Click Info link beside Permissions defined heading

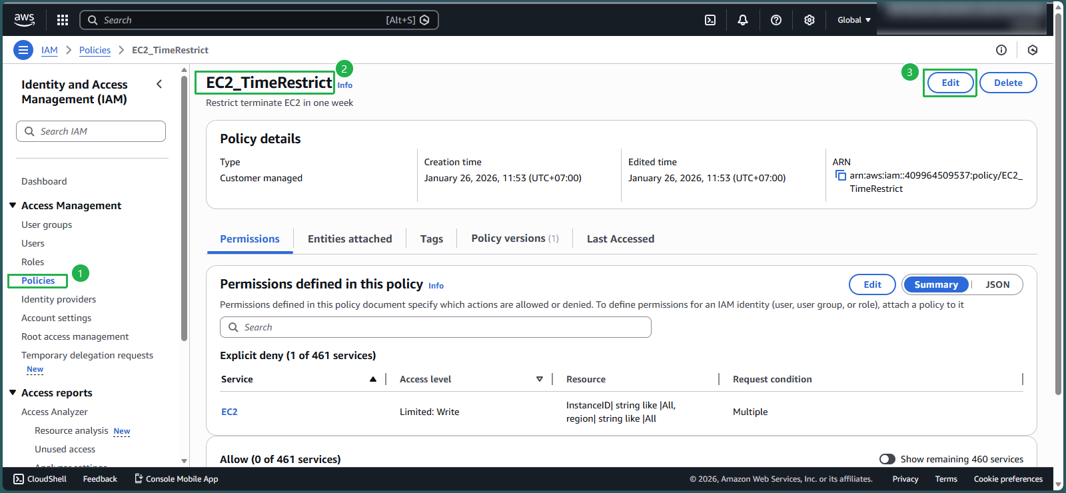point(436,286)
